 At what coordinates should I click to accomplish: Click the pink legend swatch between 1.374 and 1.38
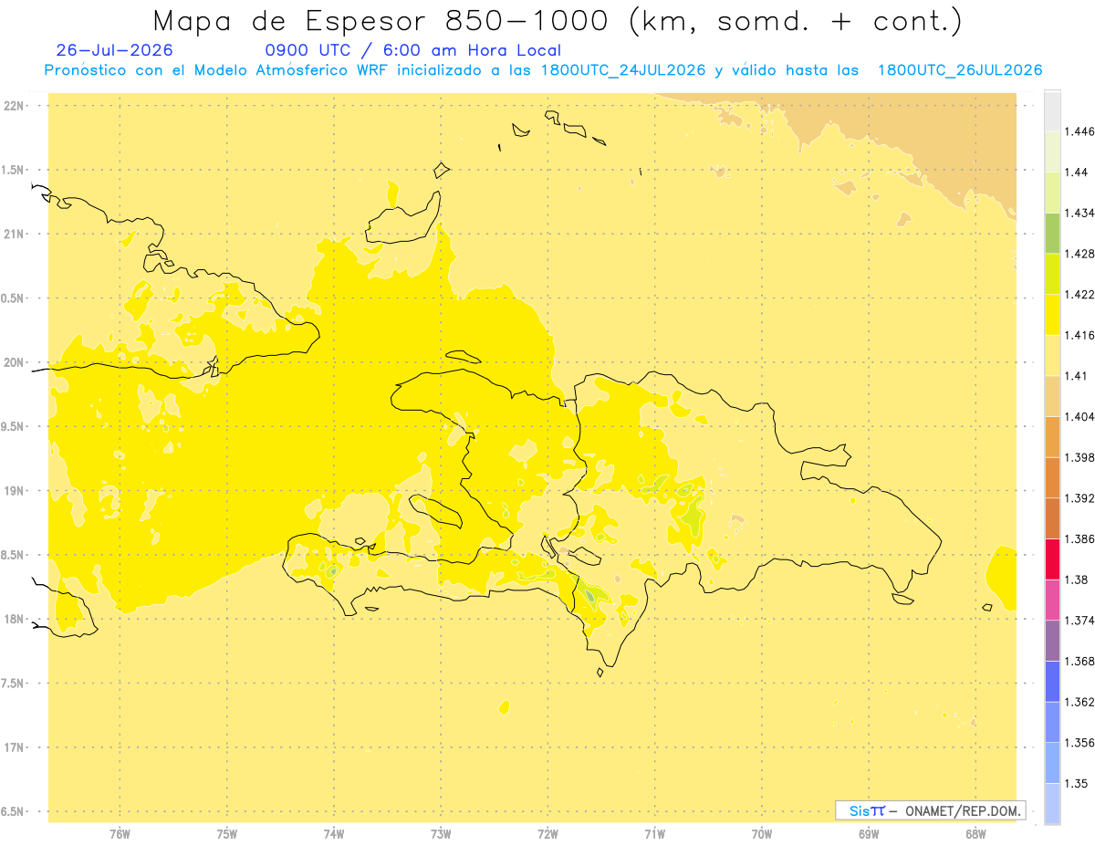click(1052, 600)
